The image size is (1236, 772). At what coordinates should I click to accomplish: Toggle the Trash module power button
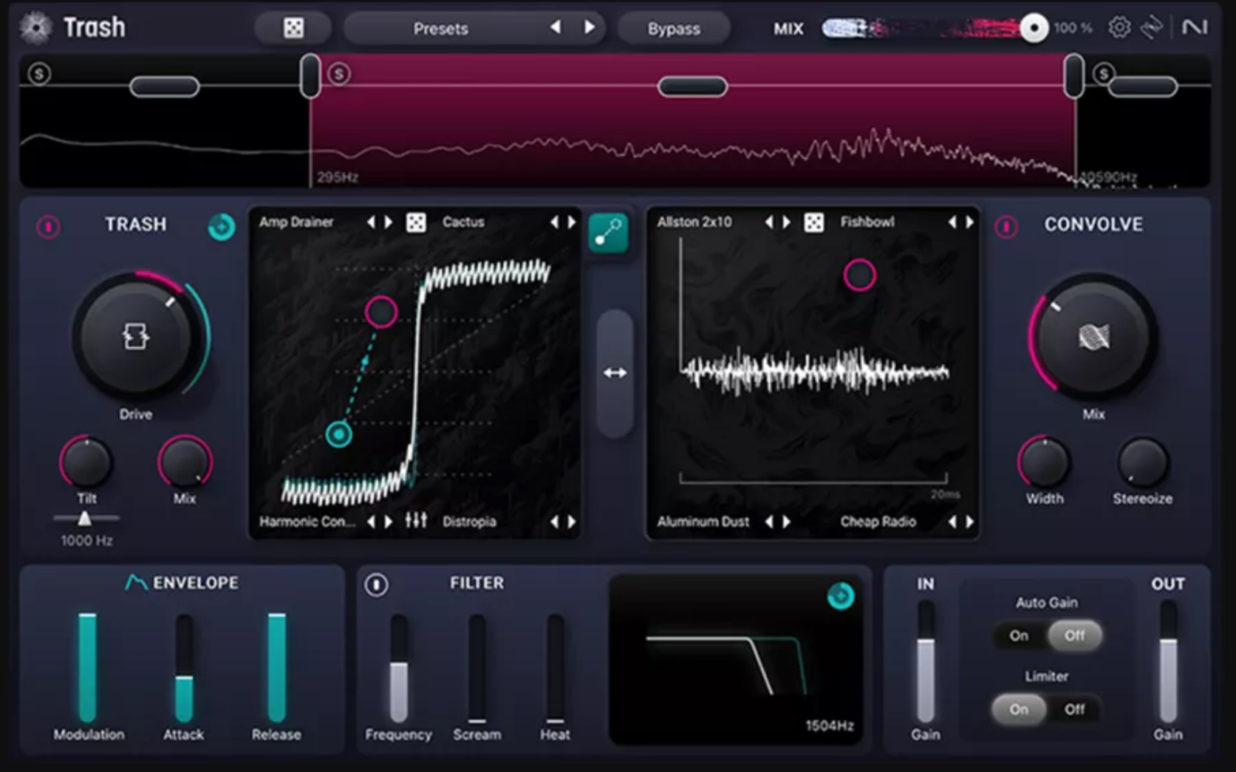click(x=48, y=226)
